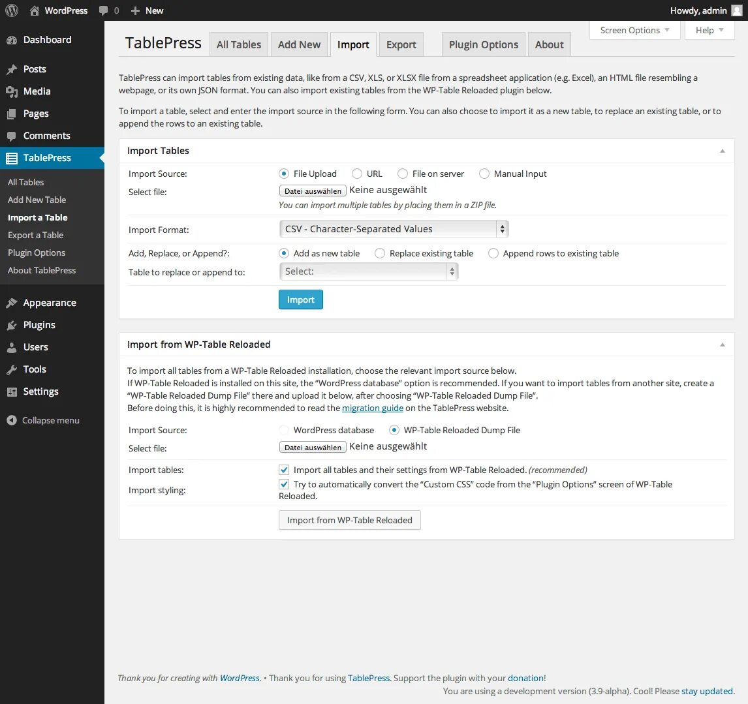Screen dimensions: 748x704
Task: Open the TablePress link in footer
Action: click(369, 679)
